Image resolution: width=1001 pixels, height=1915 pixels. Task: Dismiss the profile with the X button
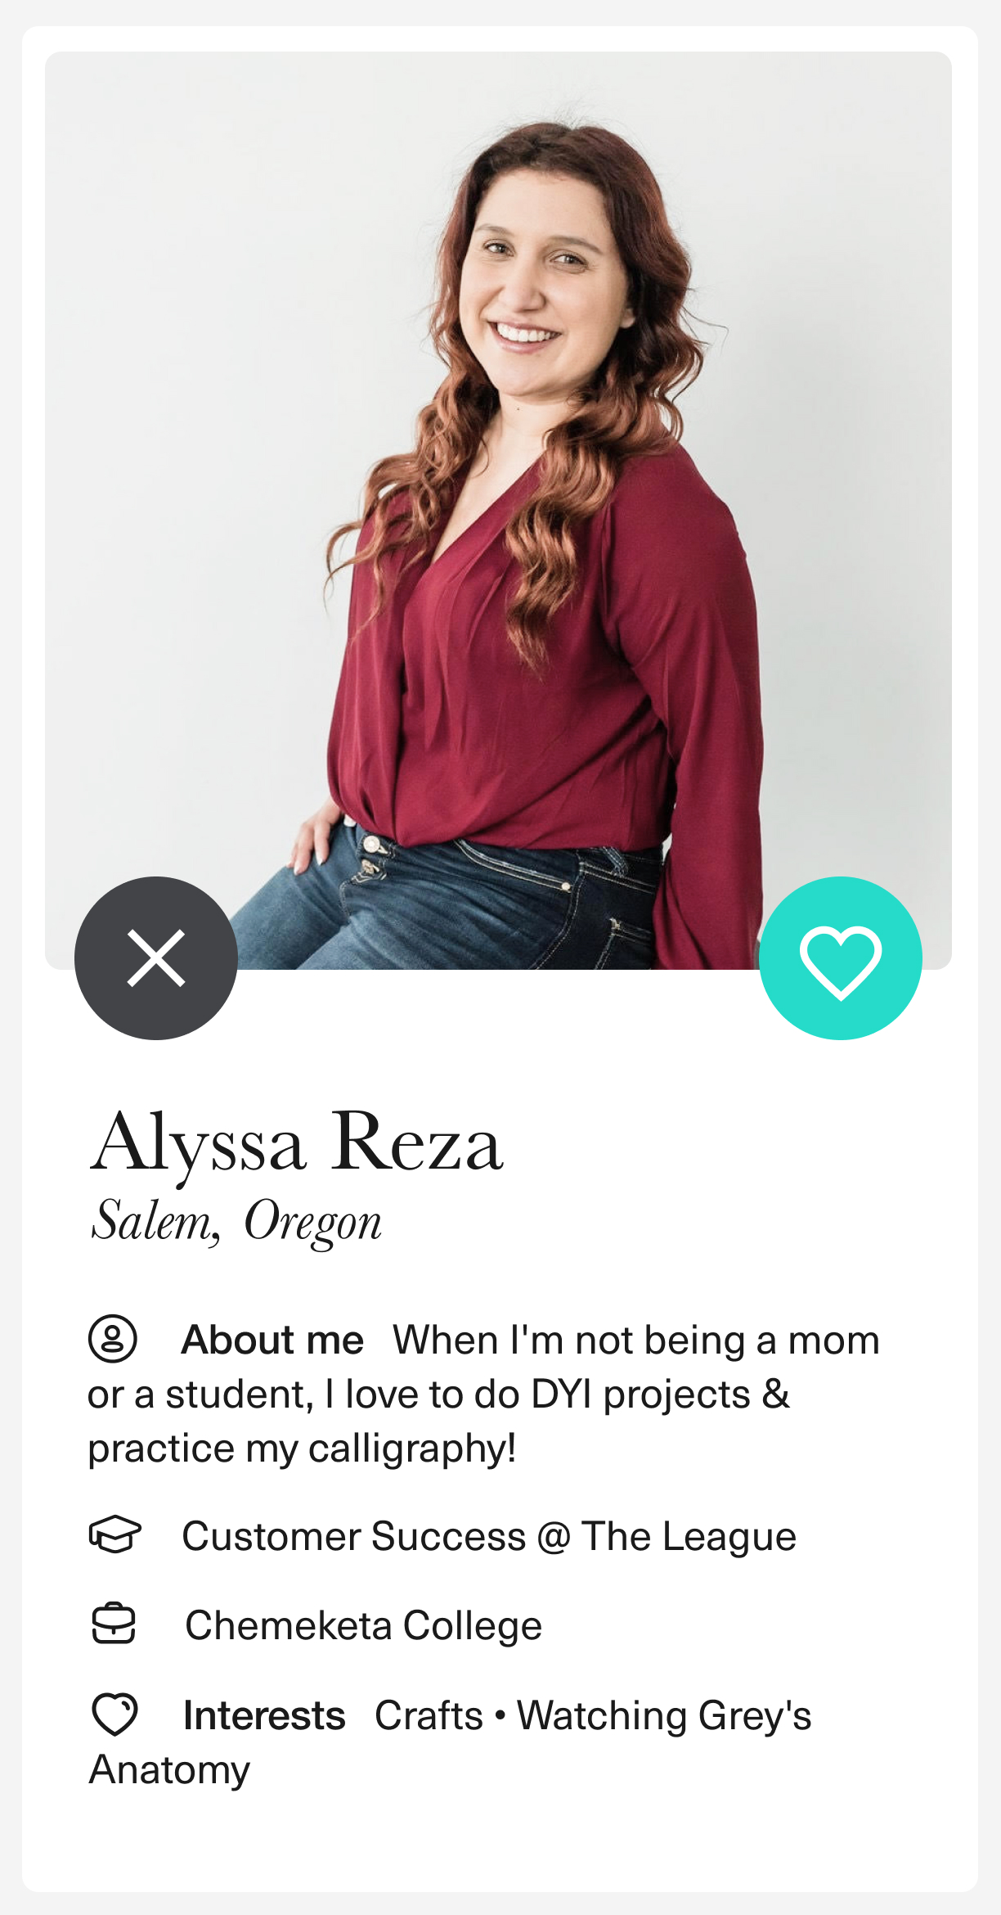click(x=156, y=957)
